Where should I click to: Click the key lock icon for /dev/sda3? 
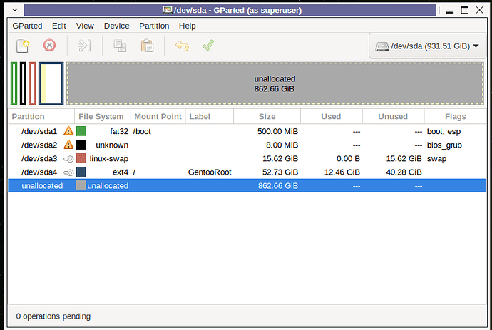click(68, 159)
